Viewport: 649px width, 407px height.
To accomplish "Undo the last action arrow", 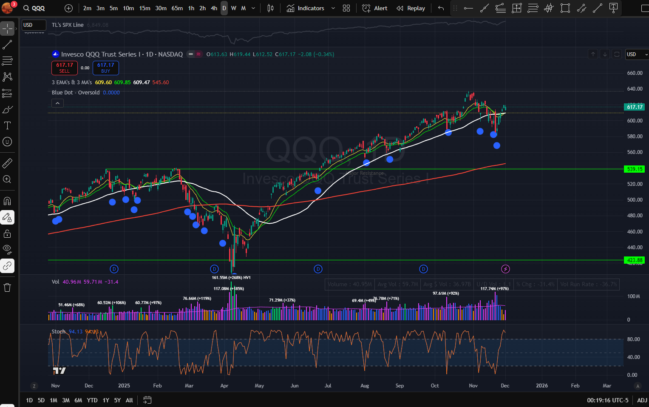I will [441, 8].
